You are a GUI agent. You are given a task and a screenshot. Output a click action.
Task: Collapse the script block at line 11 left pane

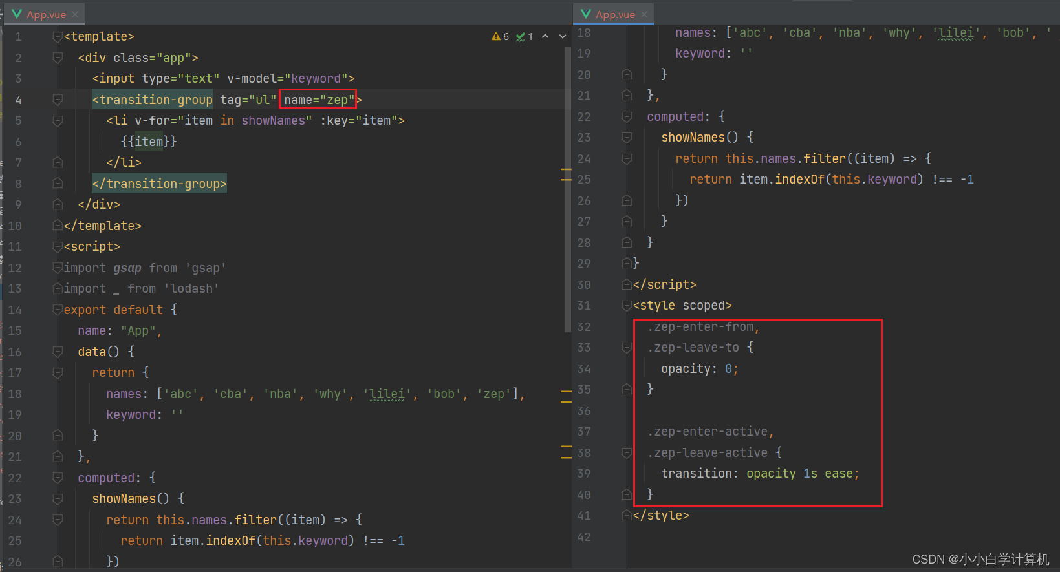coord(58,247)
